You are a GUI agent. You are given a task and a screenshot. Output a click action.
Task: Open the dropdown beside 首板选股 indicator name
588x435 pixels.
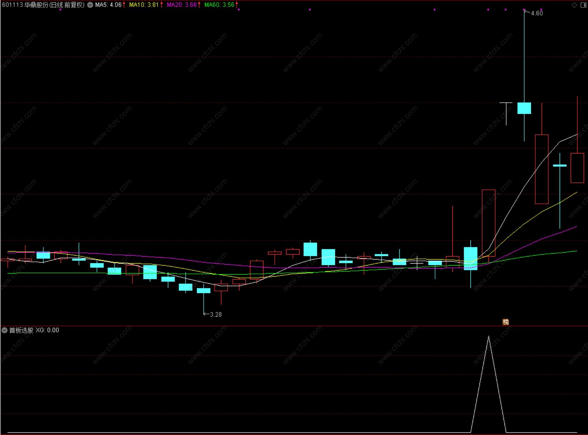(4, 330)
